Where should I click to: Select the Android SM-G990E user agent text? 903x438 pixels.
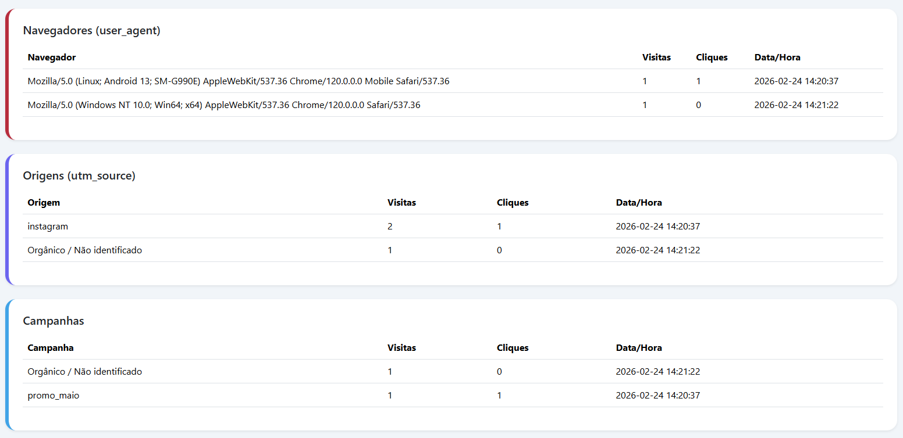click(238, 81)
